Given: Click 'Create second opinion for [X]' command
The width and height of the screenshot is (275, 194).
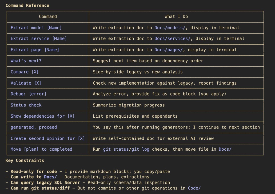Looking at the screenshot, I should 48,138.
